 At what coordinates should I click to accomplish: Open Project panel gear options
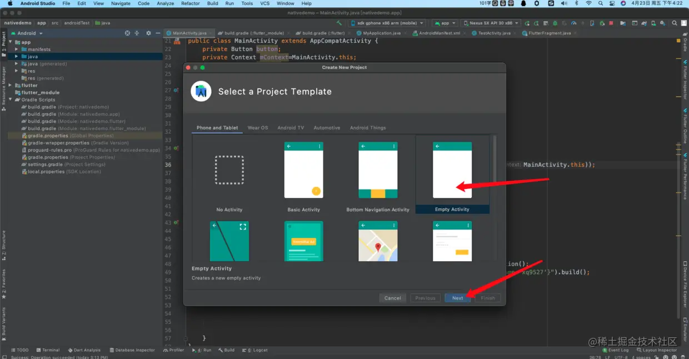point(148,33)
